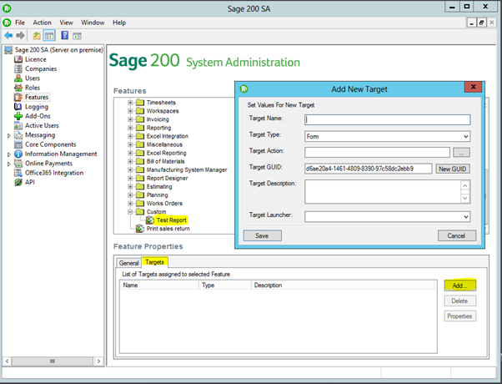Click the Sage 200 SA root computer icon
This screenshot has width=502, height=384.
point(8,50)
